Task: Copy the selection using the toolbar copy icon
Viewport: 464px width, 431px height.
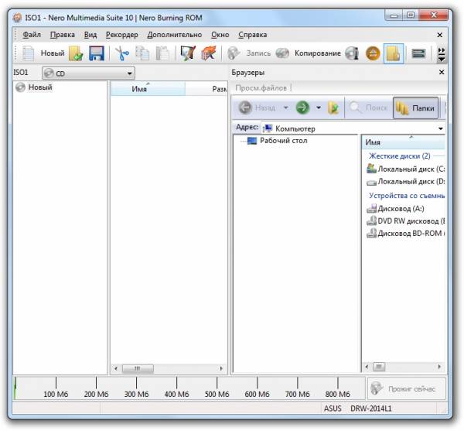Action: pyautogui.click(x=142, y=53)
